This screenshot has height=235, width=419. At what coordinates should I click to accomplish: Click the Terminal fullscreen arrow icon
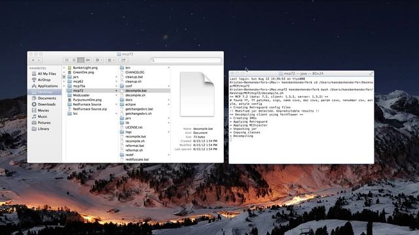coord(371,73)
